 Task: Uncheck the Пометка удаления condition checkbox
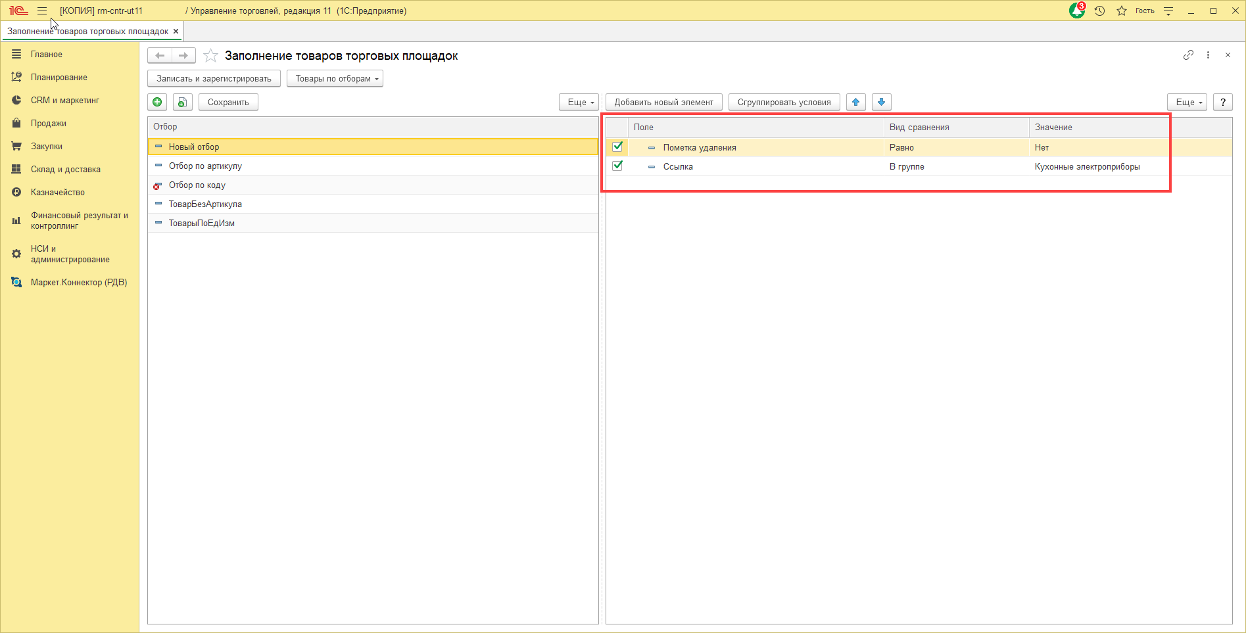[617, 147]
